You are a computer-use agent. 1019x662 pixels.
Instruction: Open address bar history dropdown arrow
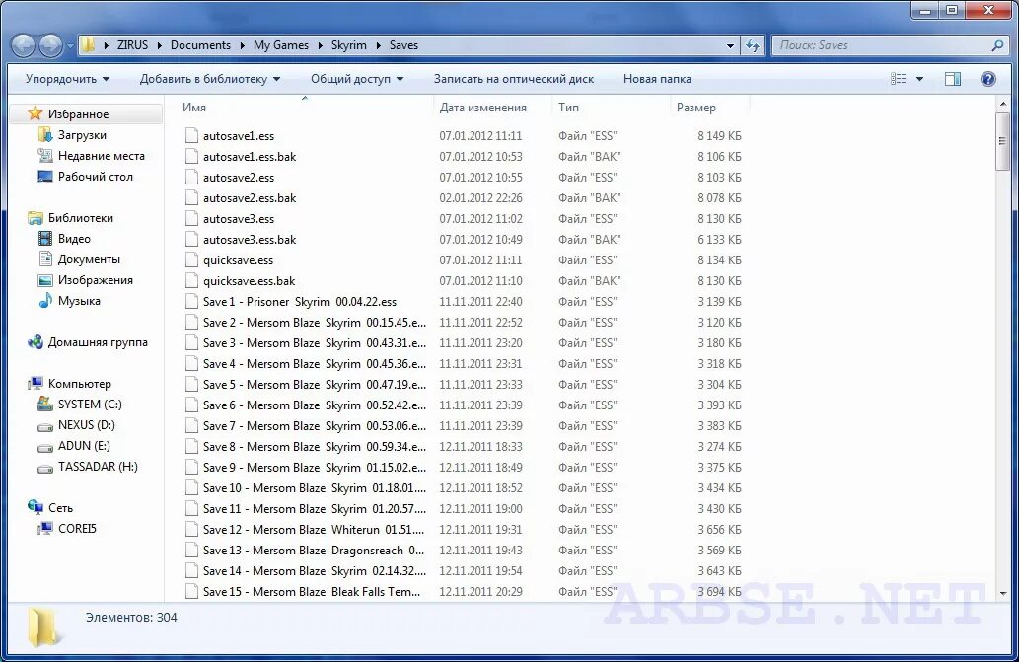pos(730,45)
